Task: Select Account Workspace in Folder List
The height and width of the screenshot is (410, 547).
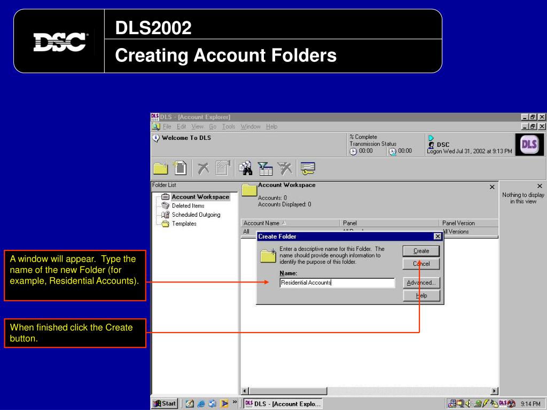Action: (200, 197)
